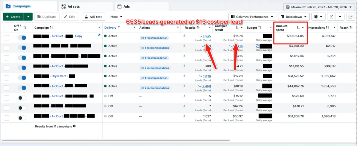Screen dimensions: 357x146
Task: Open date range Maximum dropdown
Action: point(319,7)
